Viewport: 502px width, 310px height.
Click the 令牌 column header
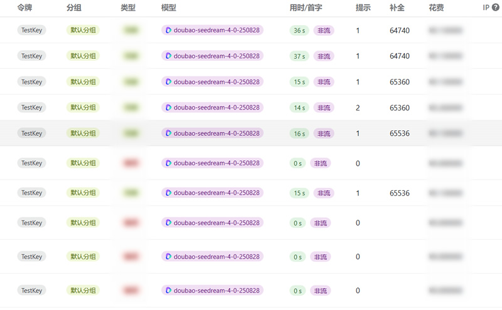click(24, 8)
